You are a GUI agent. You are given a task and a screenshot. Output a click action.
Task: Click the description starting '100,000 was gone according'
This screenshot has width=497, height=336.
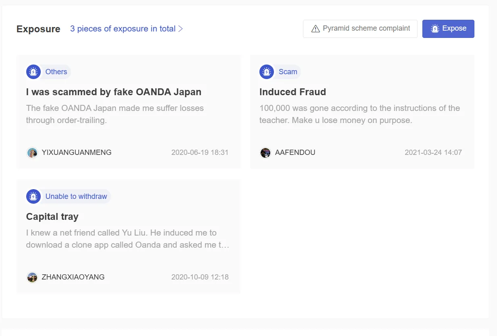[360, 114]
